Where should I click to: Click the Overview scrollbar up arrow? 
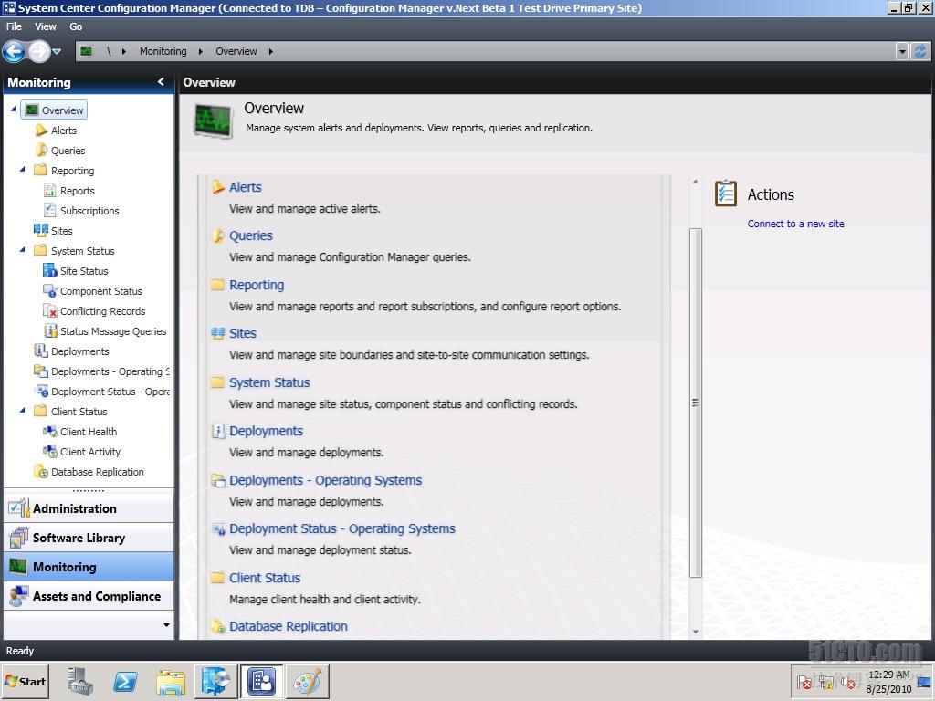tap(695, 182)
